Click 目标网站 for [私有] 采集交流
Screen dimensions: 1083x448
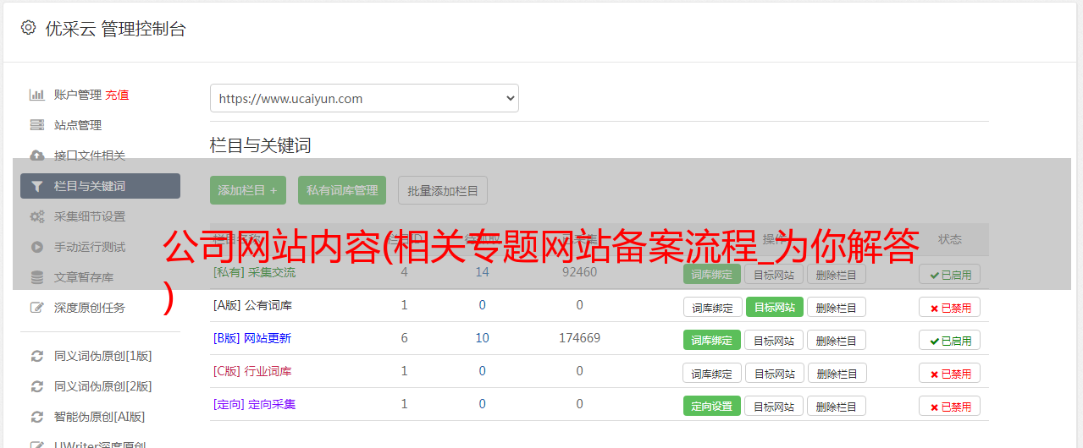[774, 275]
